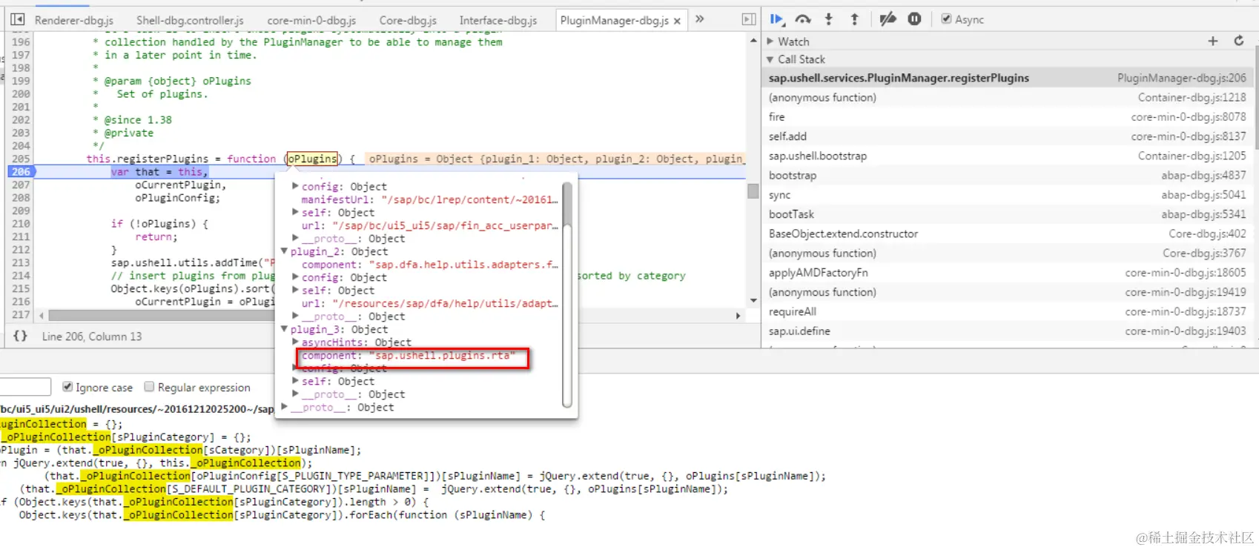Open core-min-0-dbg.js tab

(x=311, y=20)
